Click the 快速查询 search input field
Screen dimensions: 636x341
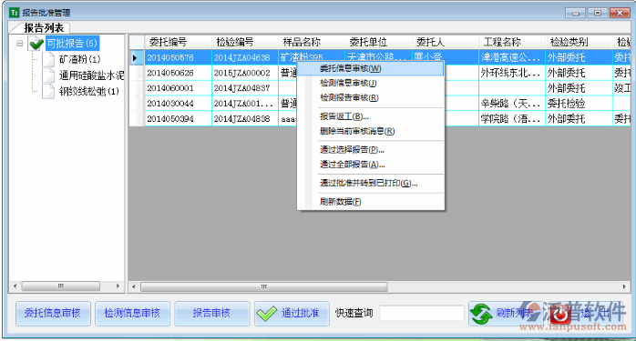click(422, 313)
